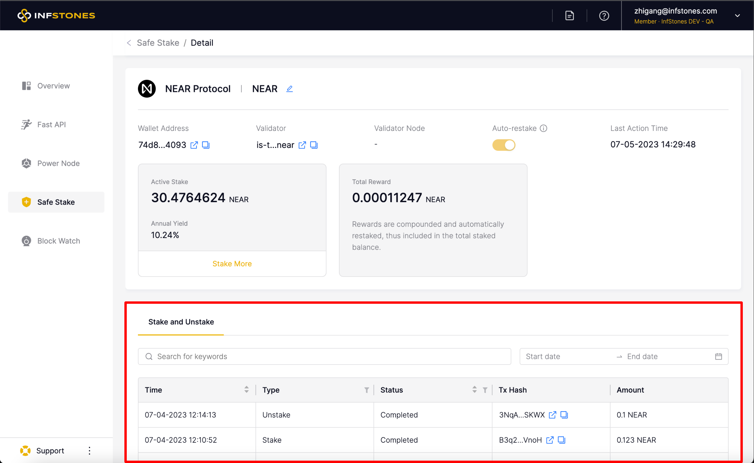Open Power Node in the sidebar
This screenshot has width=754, height=463.
coord(58,163)
